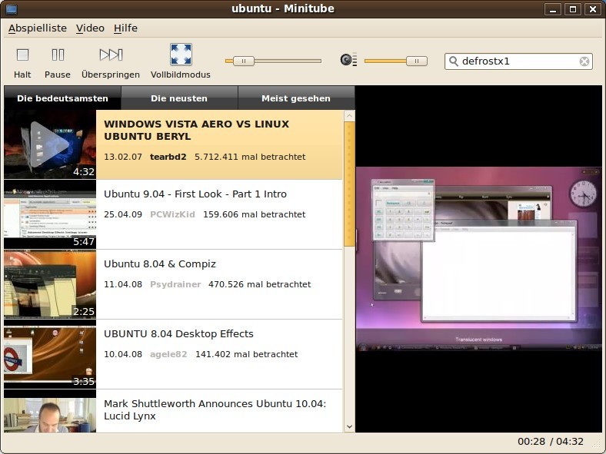Click the magnifier icon in search box
Screen dimensions: 606x454
(x=454, y=61)
